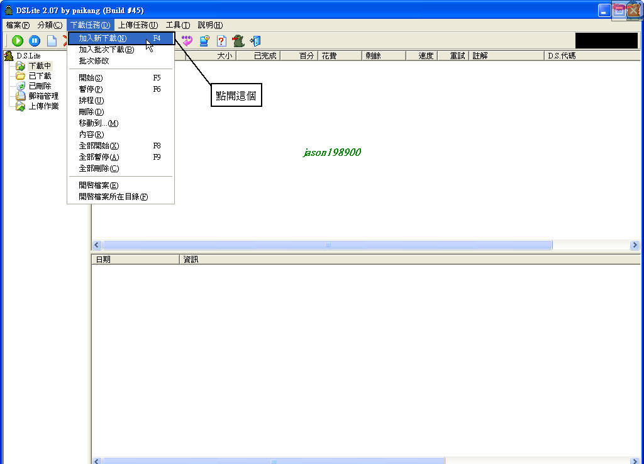This screenshot has width=644, height=464.
Task: Minimize the DSLite window
Action: point(604,11)
